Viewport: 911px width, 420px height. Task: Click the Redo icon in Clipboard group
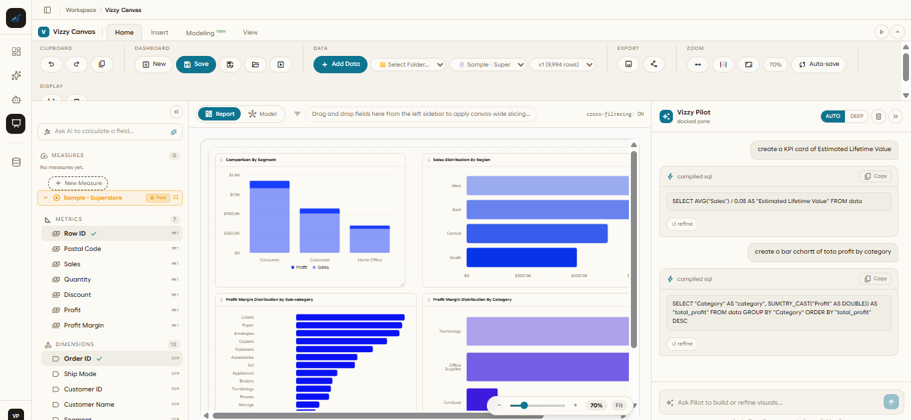(77, 64)
